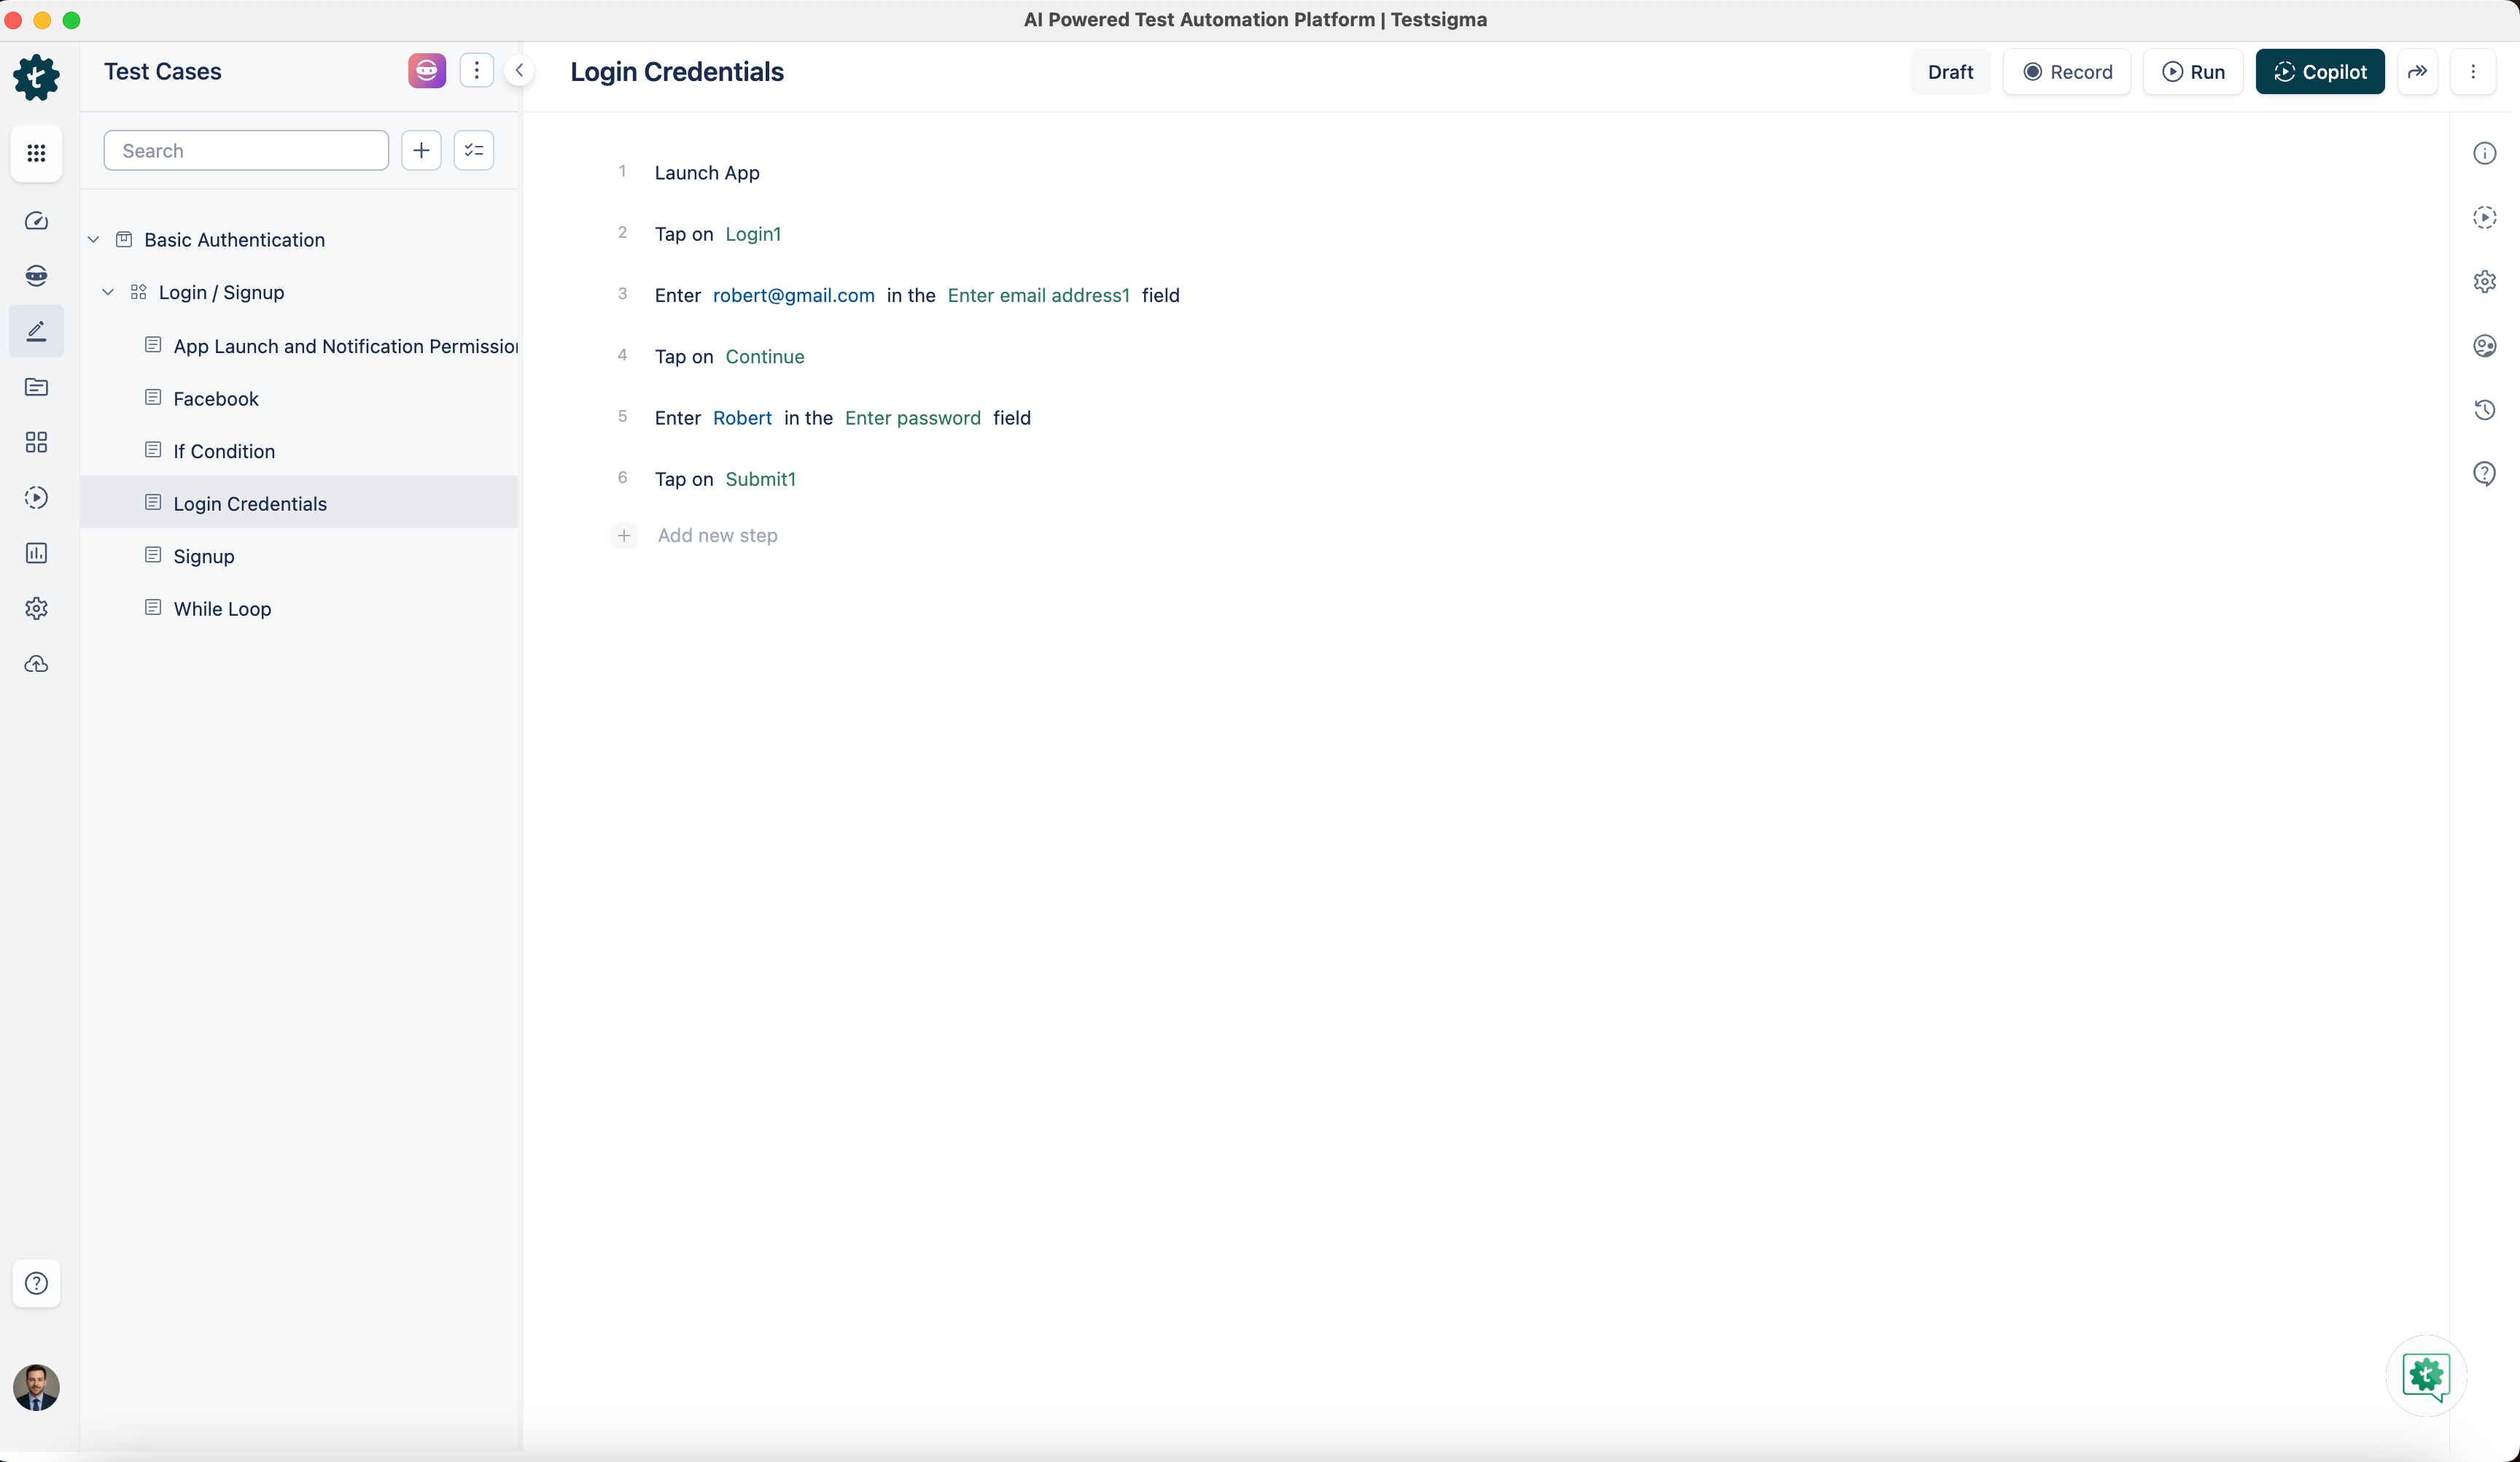This screenshot has width=2520, height=1462.
Task: Click the Search test cases field
Action: coord(246,150)
